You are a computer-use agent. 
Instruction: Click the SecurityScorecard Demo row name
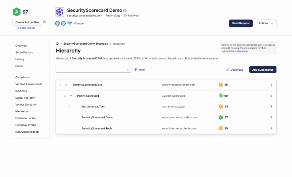pos(97,118)
